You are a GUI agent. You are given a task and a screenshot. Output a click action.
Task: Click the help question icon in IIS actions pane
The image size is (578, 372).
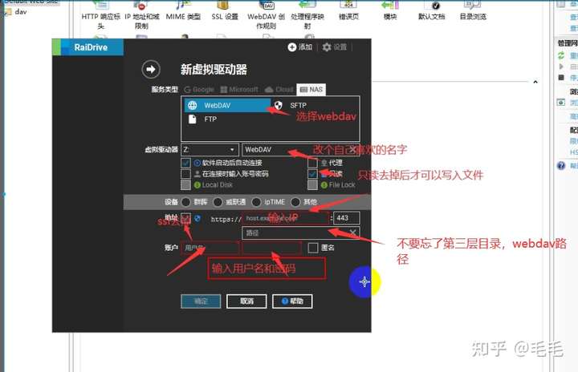point(561,166)
